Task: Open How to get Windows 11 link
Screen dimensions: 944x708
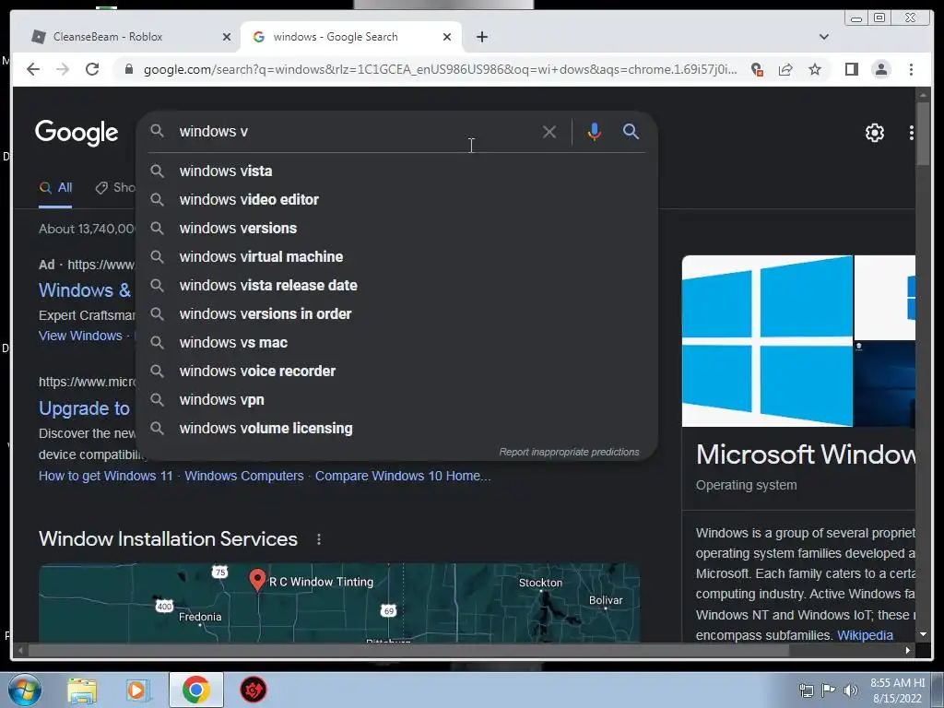Action: coord(105,477)
